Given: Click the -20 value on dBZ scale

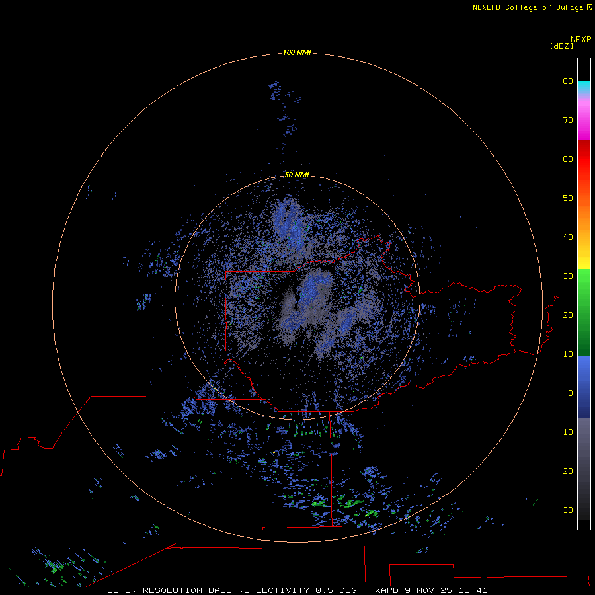Looking at the screenshot, I should [565, 471].
